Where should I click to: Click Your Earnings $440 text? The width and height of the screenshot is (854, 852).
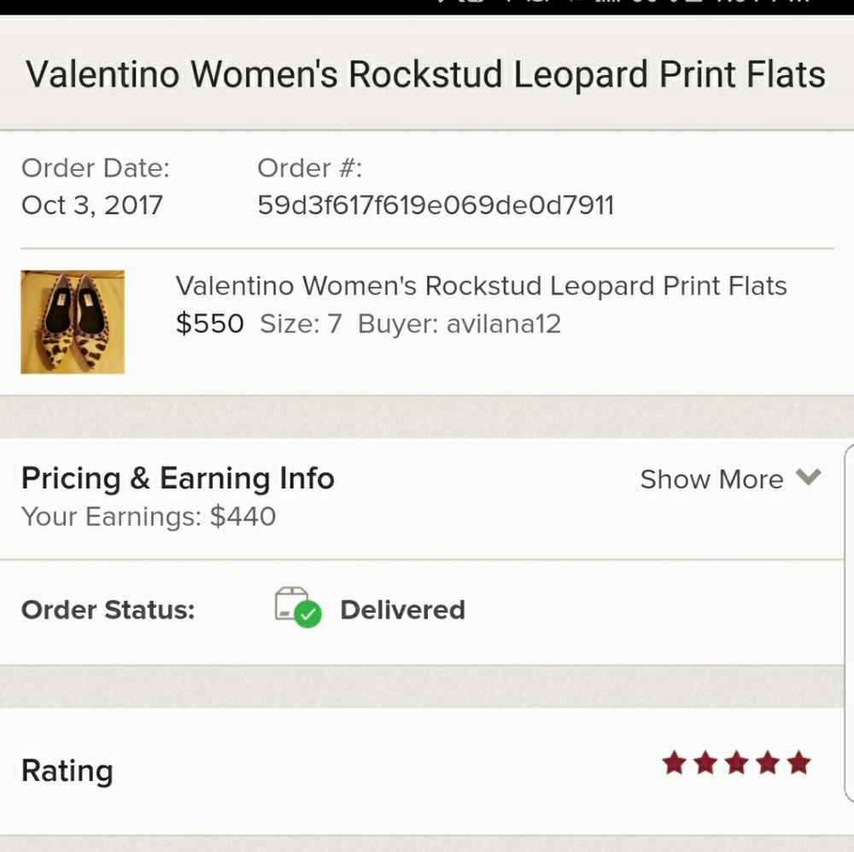(148, 516)
